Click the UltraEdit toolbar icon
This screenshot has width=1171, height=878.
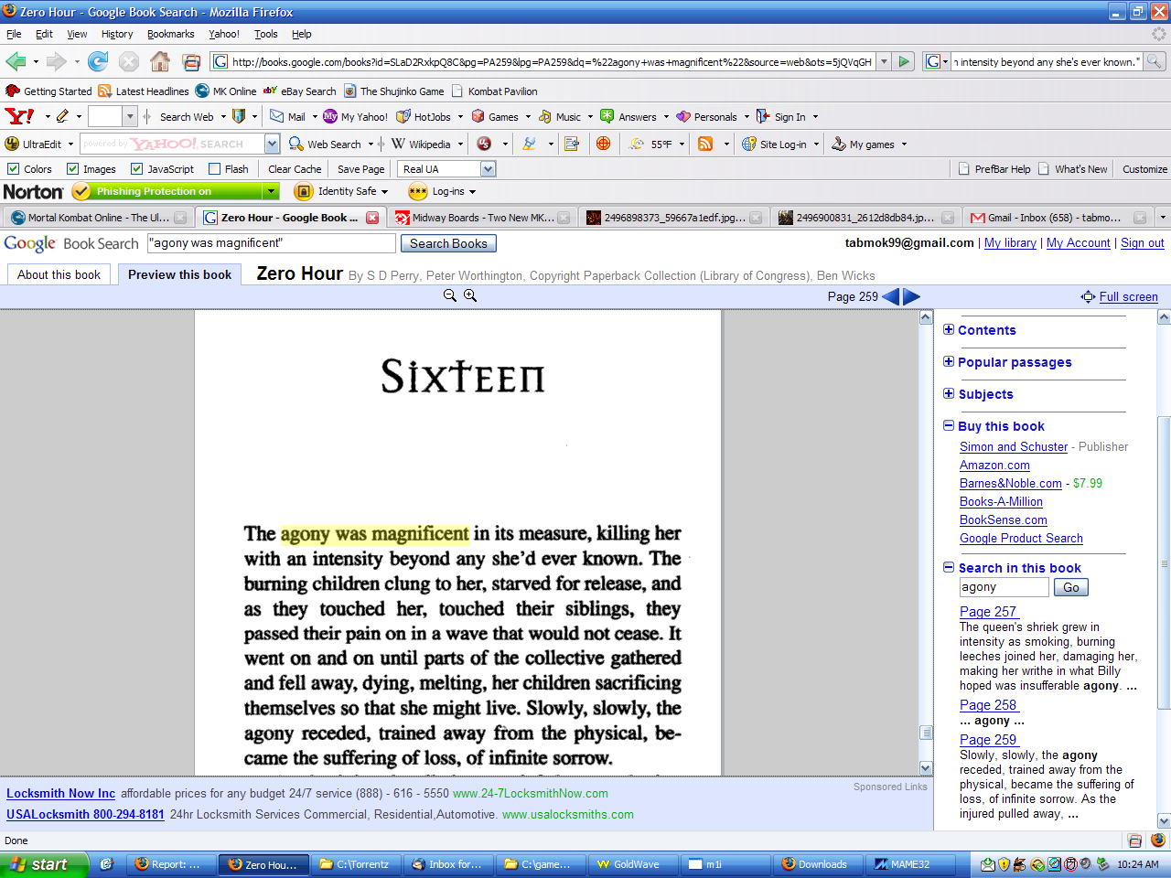(33, 144)
